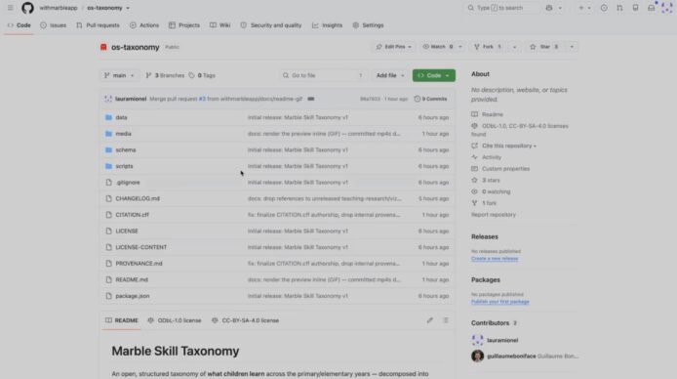The width and height of the screenshot is (677, 379).
Task: Open the repository Settings tab
Action: coord(369,25)
